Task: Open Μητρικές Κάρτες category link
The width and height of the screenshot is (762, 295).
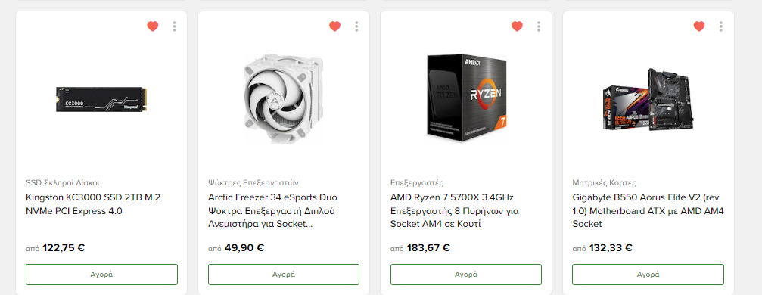Action: 604,183
